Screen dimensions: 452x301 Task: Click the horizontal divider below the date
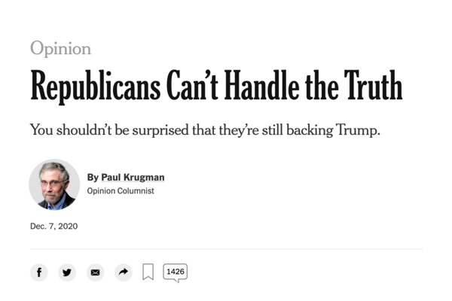pos(226,248)
